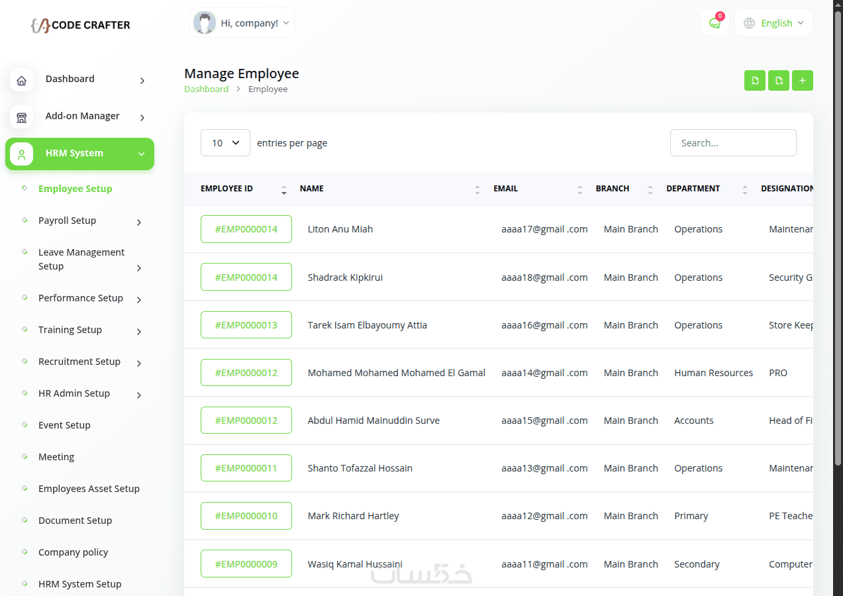Open the Event Setup menu item

point(64,425)
